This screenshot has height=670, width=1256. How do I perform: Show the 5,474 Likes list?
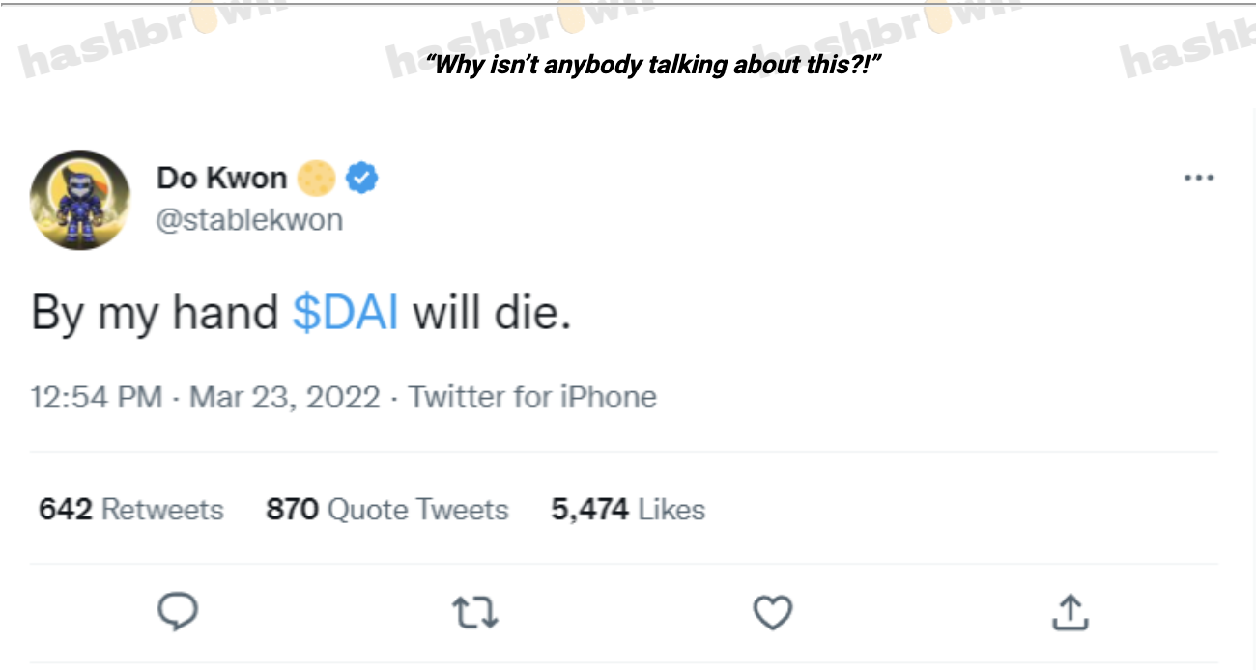tap(628, 509)
